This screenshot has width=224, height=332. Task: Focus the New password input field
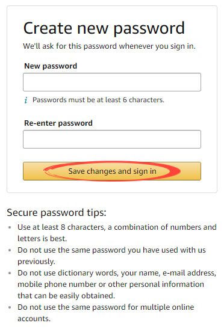point(112,82)
